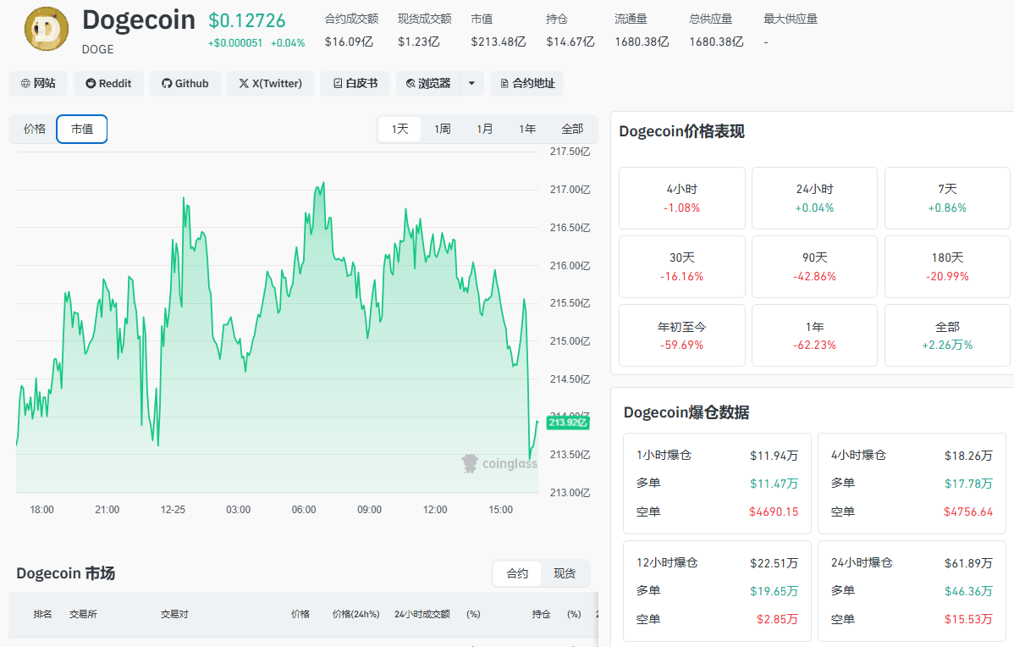This screenshot has height=647, width=1014.
Task: Click the $15.53万 short liquidation value
Action: pos(968,619)
